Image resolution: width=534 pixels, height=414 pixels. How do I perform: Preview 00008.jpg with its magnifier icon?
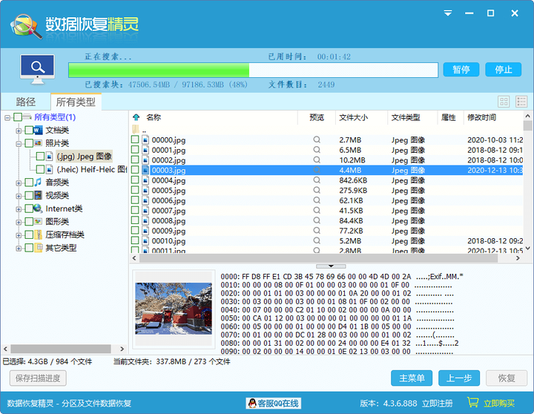coord(317,220)
